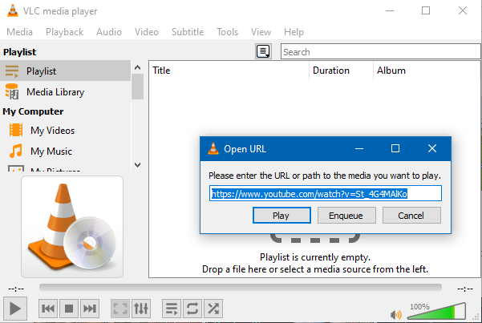
Task: Open the Playback menu
Action: (64, 32)
